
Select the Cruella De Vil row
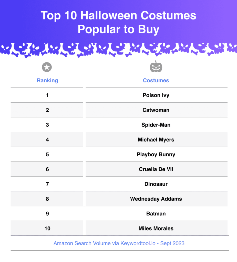[119, 169]
